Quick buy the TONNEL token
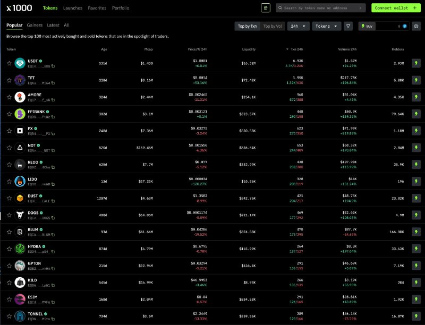Viewport: 425px width, 325px height. click(x=416, y=317)
